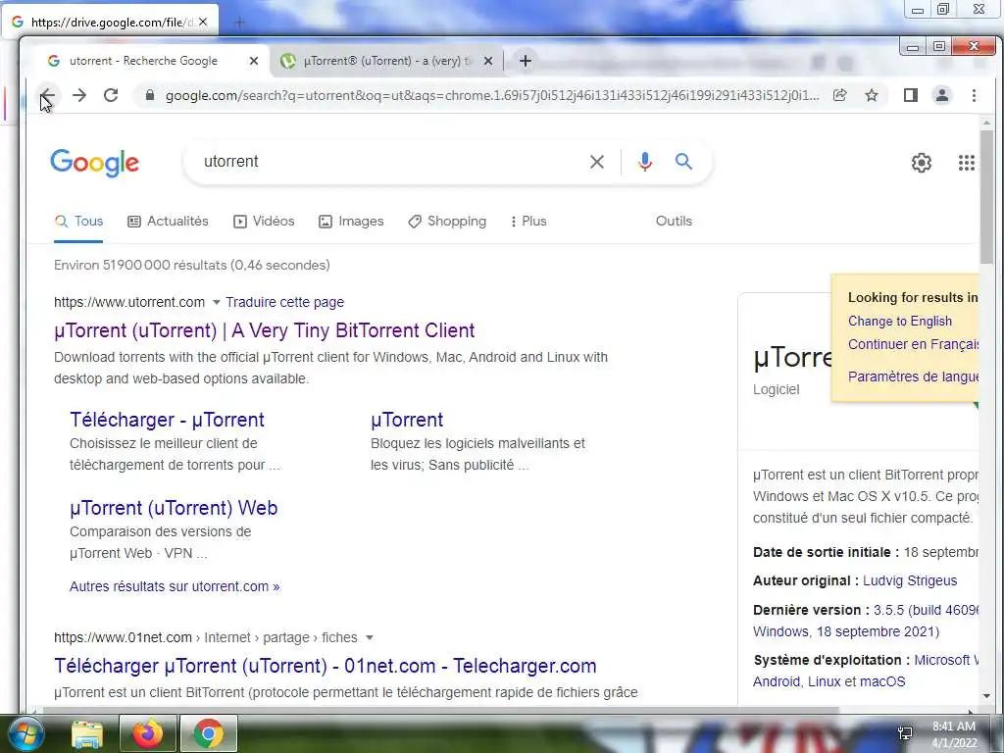The height and width of the screenshot is (753, 1004).
Task: Open µTorrent A Very Tiny BitTorrent Client result
Action: click(x=265, y=330)
